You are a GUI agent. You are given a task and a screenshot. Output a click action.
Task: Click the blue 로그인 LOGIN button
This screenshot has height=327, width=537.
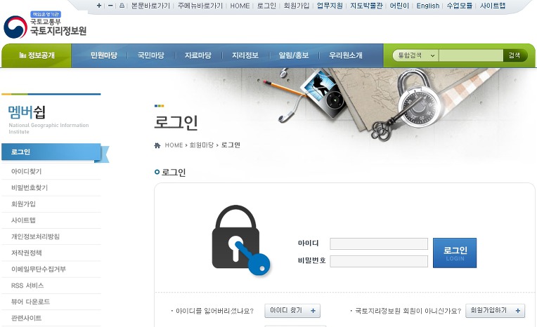coord(455,253)
